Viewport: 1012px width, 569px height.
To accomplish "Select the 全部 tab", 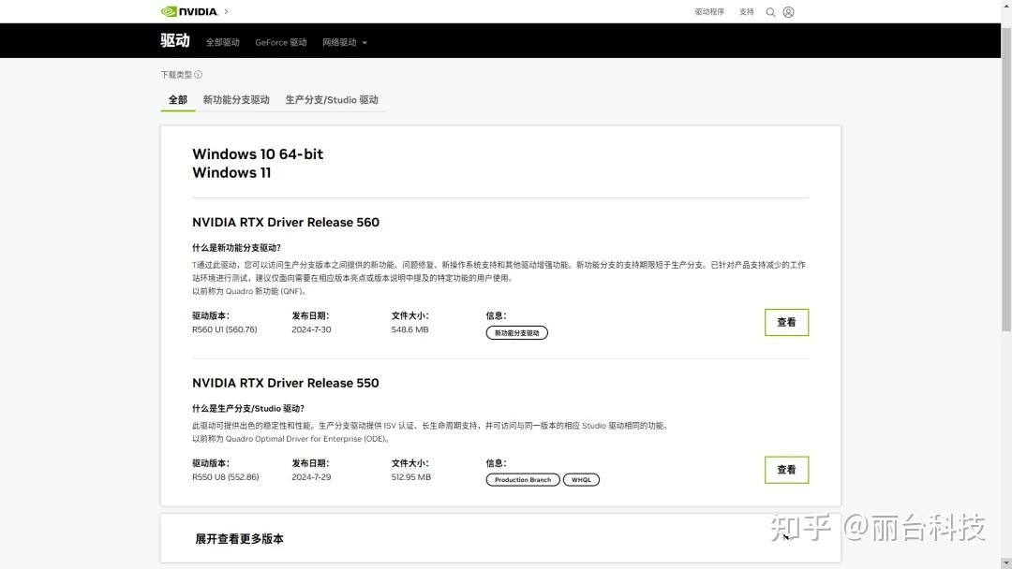I will click(x=177, y=100).
